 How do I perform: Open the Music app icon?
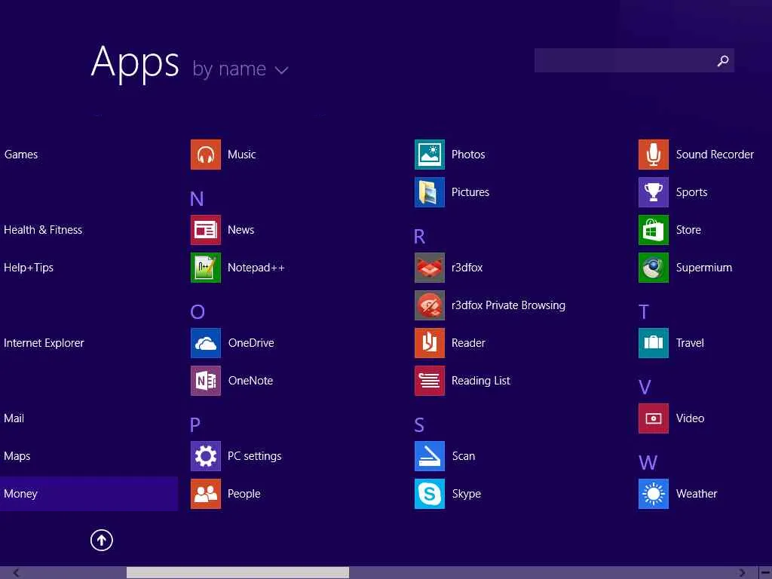[205, 155]
